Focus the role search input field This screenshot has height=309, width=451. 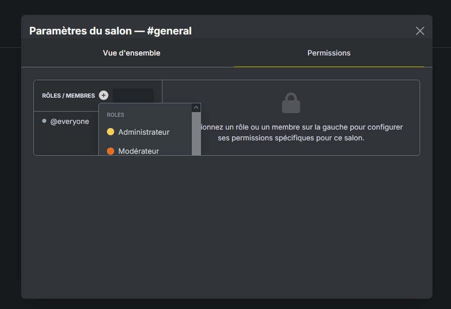[133, 95]
